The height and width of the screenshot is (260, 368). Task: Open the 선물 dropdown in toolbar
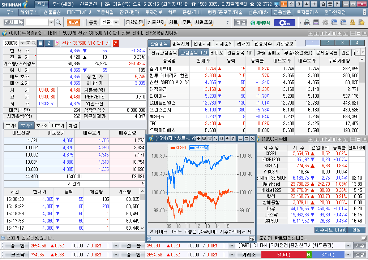116,22
